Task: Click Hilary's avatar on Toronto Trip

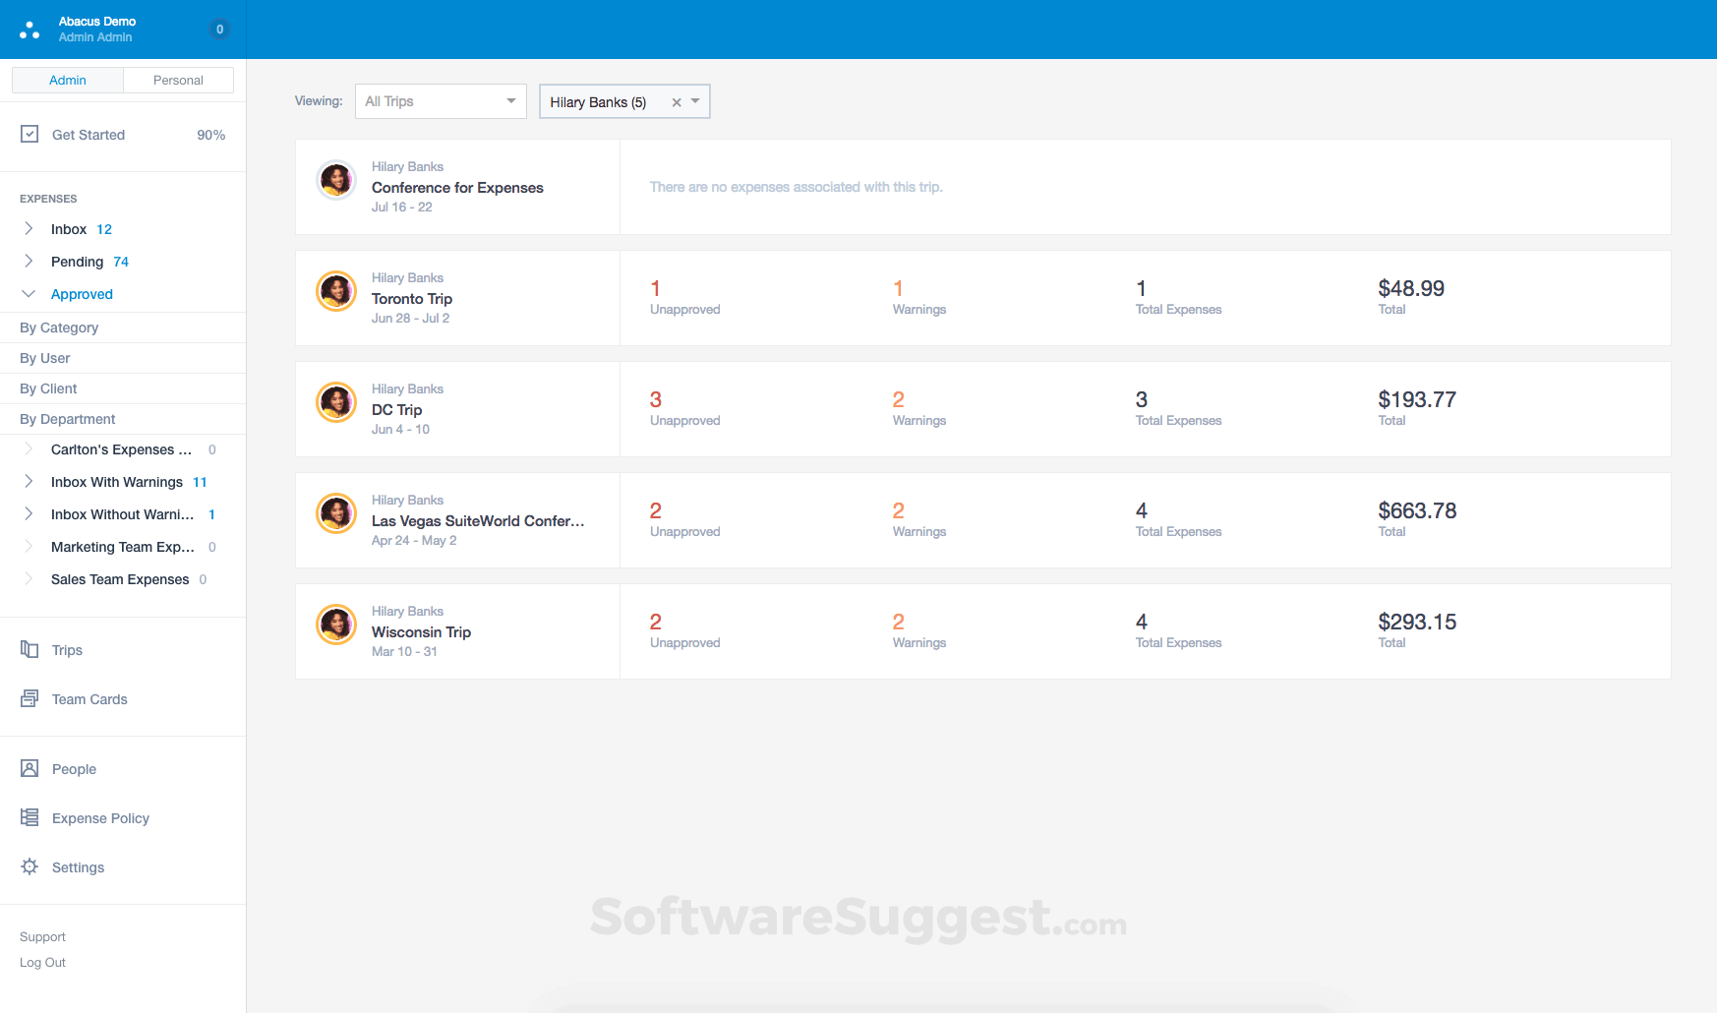Action: (336, 291)
